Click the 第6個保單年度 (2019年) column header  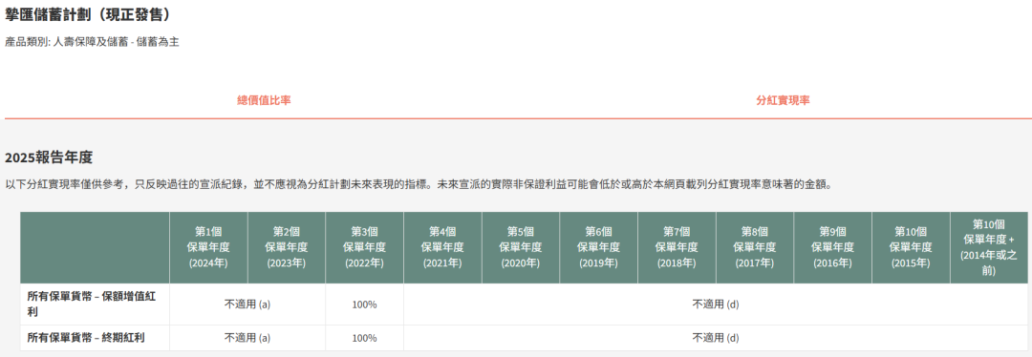tap(598, 247)
